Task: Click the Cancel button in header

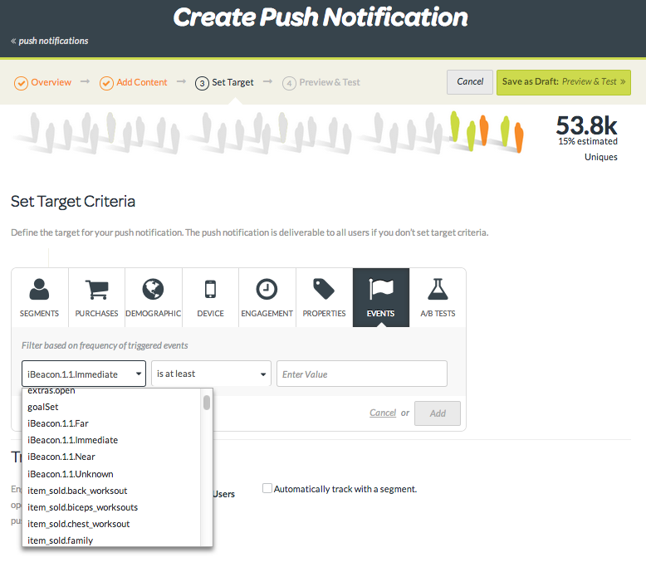Action: (x=470, y=81)
